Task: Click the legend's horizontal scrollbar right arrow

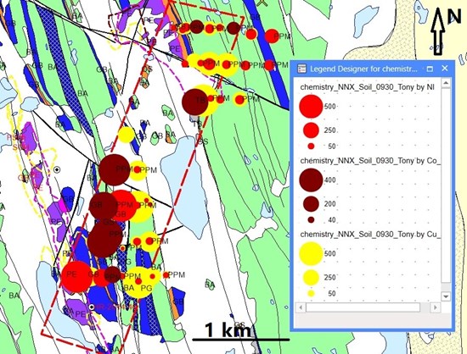Action: pyautogui.click(x=435, y=307)
